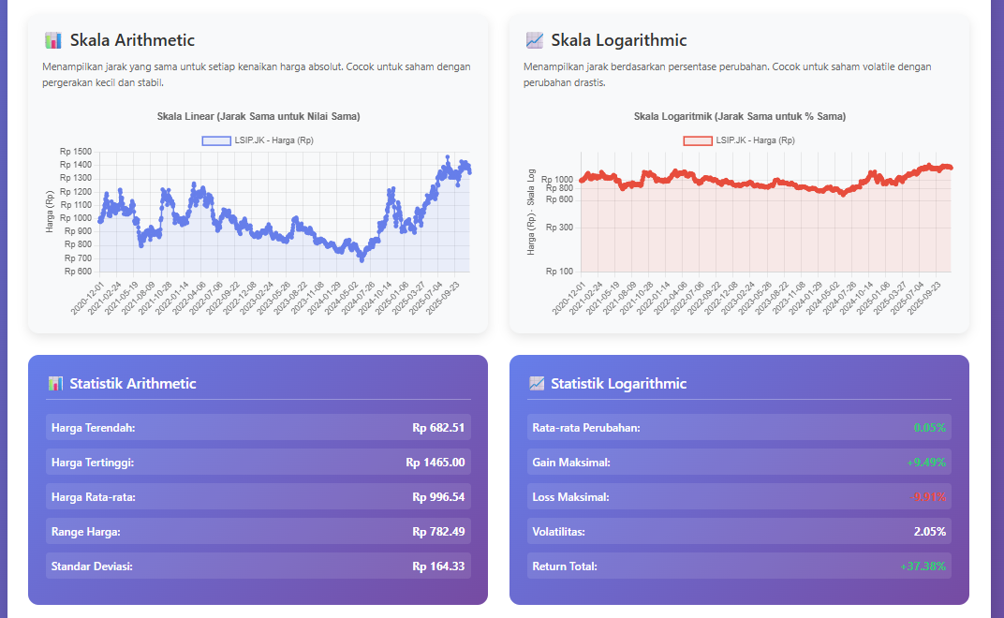Select the Standar Deviasi statistic row
Screen dimensions: 1004x618
pos(258,566)
